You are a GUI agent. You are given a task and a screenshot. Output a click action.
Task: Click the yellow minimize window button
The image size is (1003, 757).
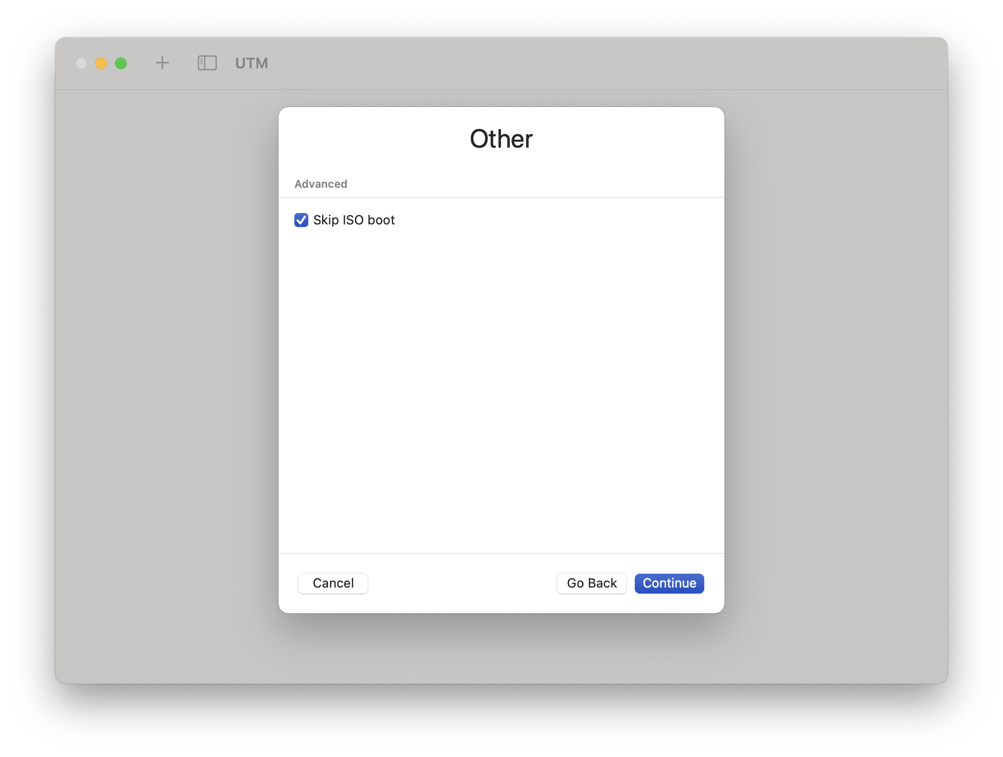(101, 63)
